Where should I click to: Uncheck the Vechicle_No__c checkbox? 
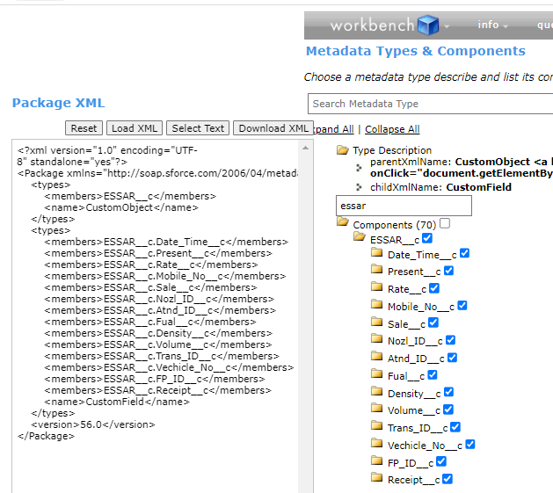pos(470,445)
